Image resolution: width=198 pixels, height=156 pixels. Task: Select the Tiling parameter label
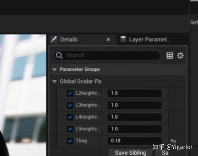tap(81, 141)
